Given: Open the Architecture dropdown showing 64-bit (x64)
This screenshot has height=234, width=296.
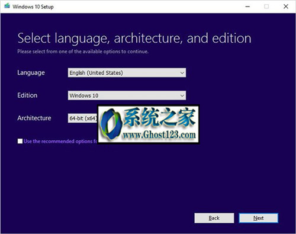Looking at the screenshot, I should pyautogui.click(x=83, y=118).
